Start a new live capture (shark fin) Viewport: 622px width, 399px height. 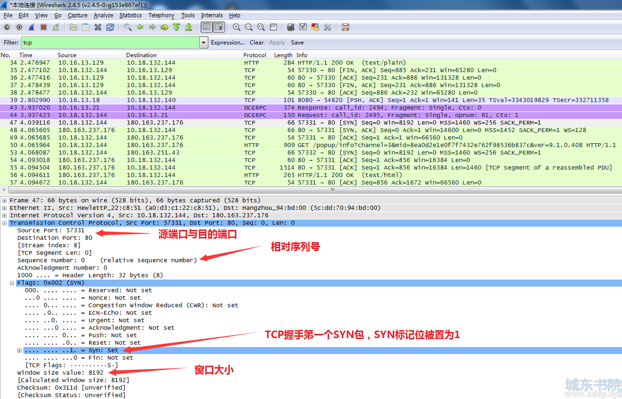coord(31,27)
